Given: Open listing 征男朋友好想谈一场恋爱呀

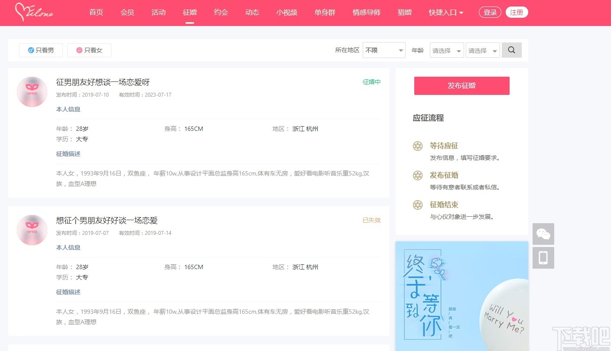Looking at the screenshot, I should [102, 82].
